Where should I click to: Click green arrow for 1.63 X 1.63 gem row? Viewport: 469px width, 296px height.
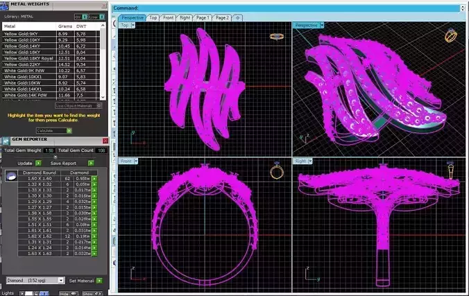[94, 254]
